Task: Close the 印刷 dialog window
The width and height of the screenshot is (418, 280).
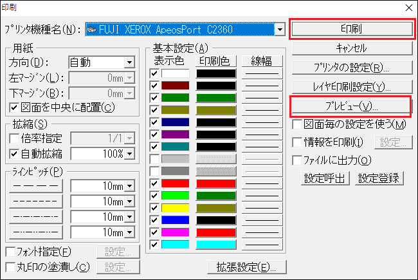Action: click(409, 8)
